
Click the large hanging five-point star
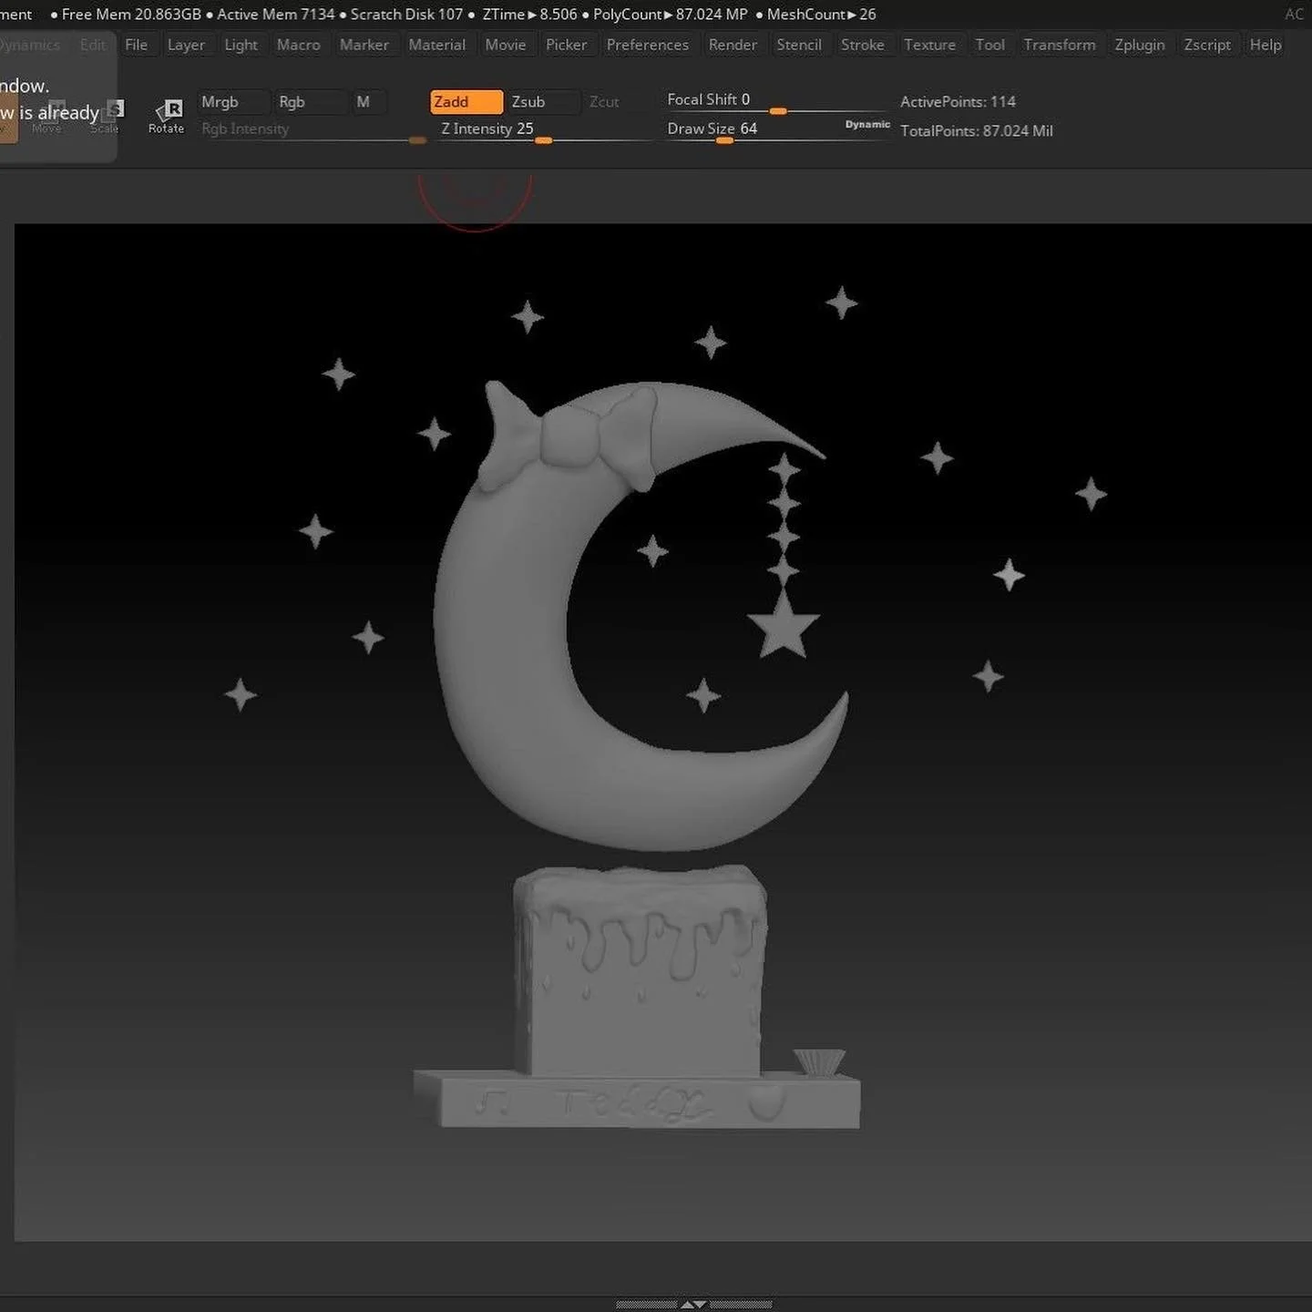click(784, 628)
